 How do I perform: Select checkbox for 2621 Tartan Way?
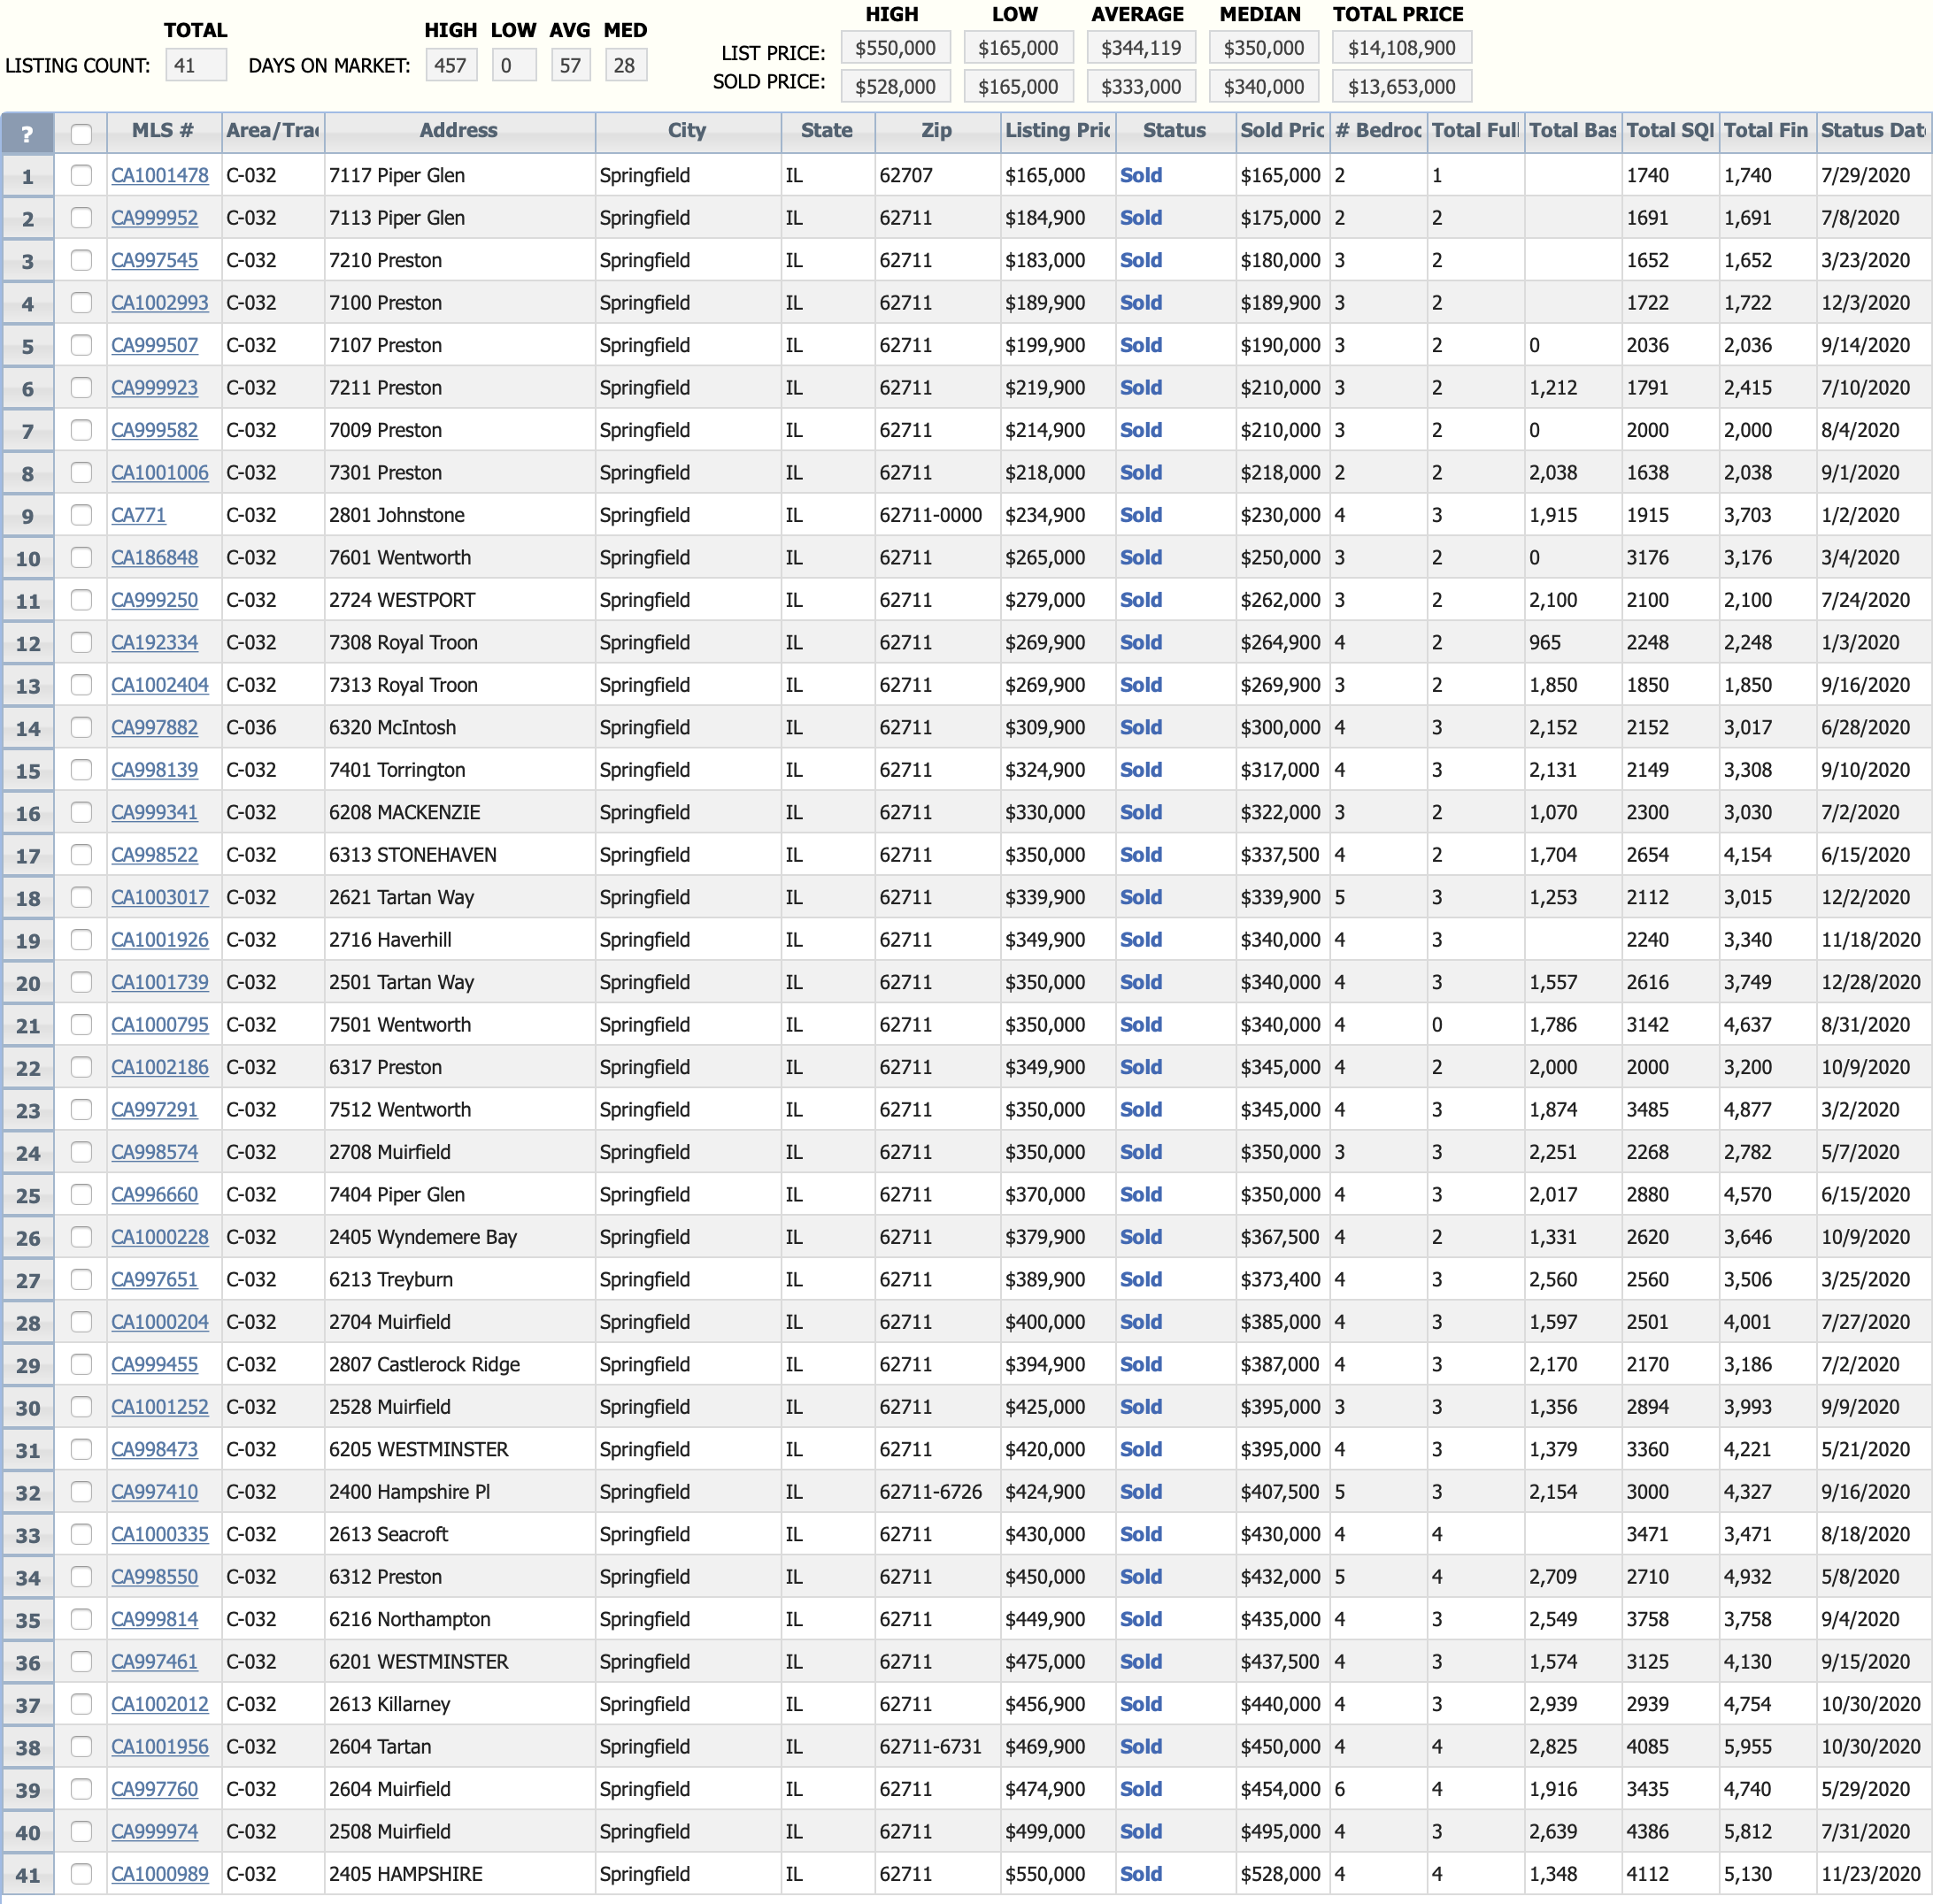click(81, 897)
